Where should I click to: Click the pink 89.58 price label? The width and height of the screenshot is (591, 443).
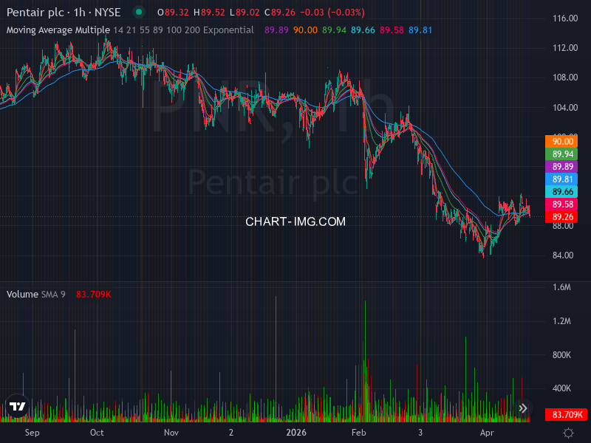click(561, 205)
